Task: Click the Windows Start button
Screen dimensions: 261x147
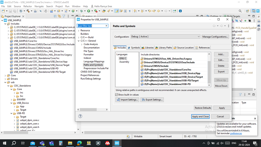Action: [4, 143]
